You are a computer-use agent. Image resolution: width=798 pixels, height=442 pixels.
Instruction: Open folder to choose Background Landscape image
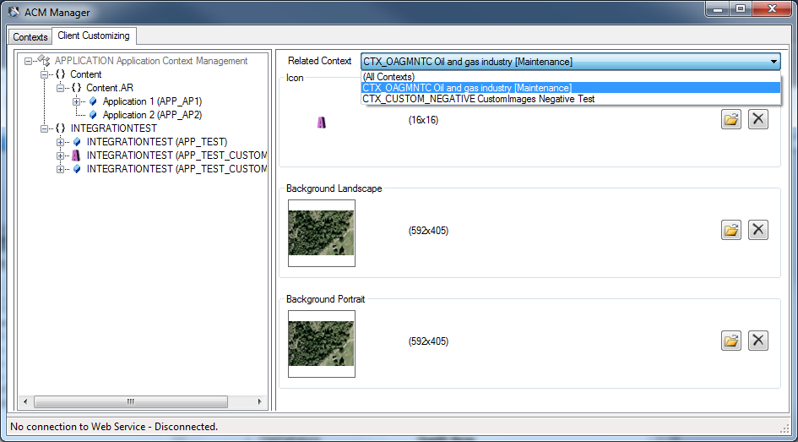(731, 230)
